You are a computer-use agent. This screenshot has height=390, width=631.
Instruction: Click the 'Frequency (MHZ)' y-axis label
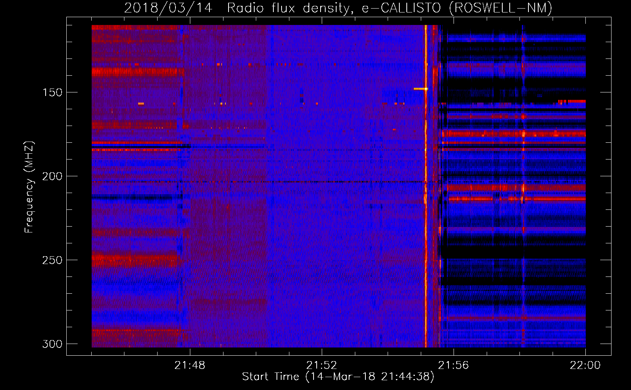point(29,187)
